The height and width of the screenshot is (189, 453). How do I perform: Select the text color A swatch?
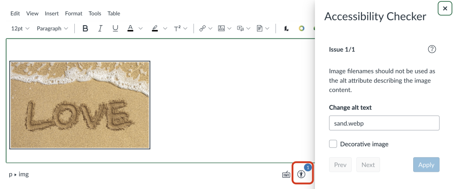[x=130, y=29]
